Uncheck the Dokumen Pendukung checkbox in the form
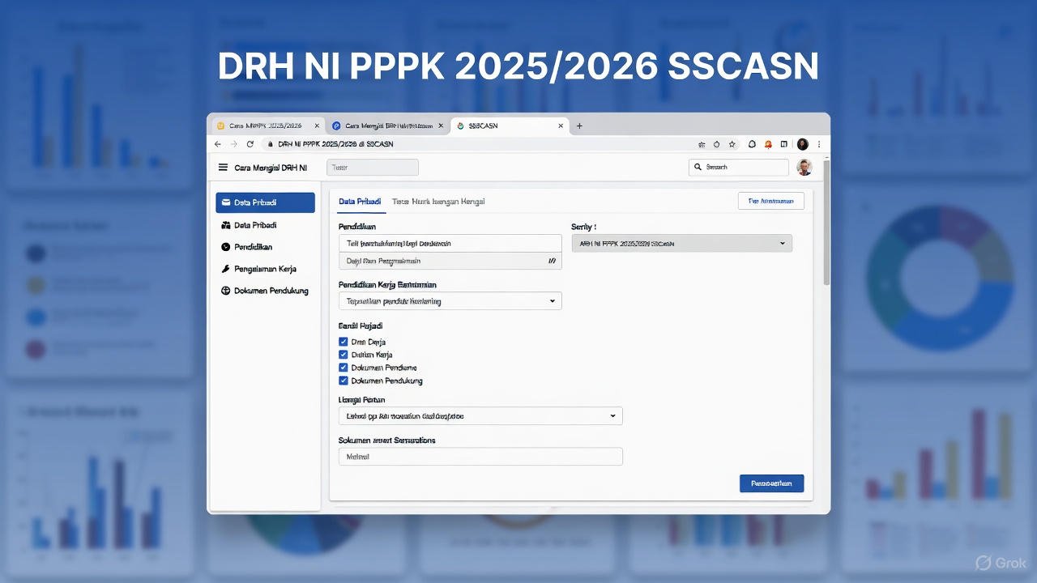Image resolution: width=1037 pixels, height=583 pixels. [x=344, y=381]
